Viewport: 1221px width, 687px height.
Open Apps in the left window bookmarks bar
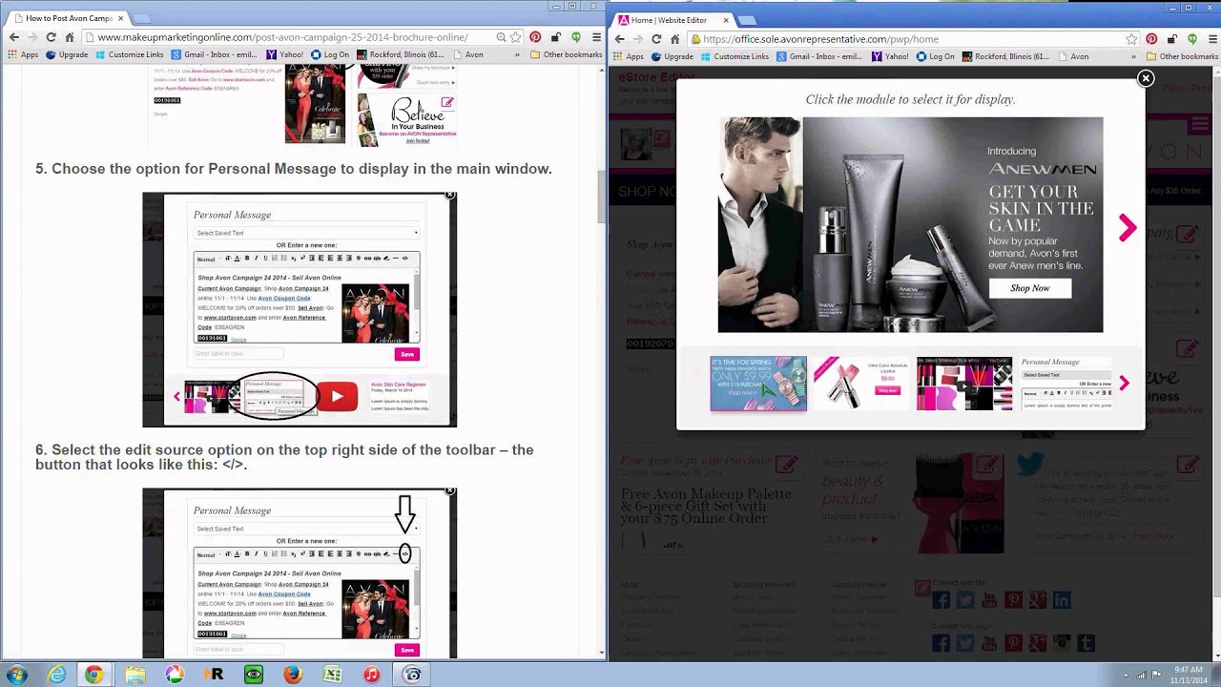(22, 55)
